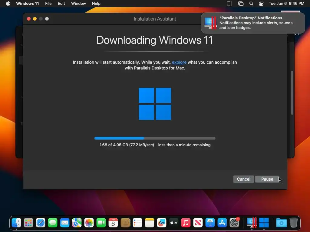Click the date and time in menu bar
This screenshot has width=310, height=232.
(x=286, y=4)
